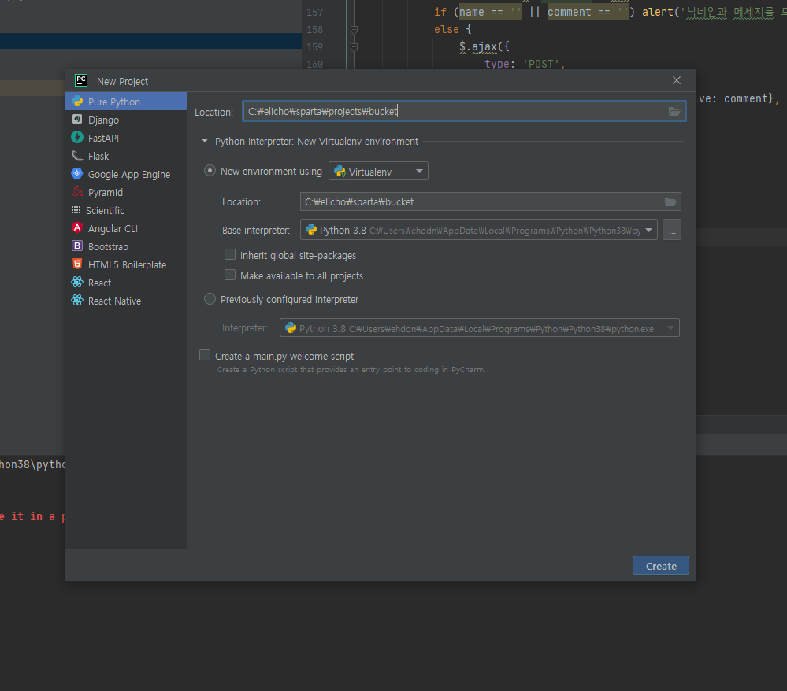Click '$.ajax({' code line in editor

(x=484, y=46)
